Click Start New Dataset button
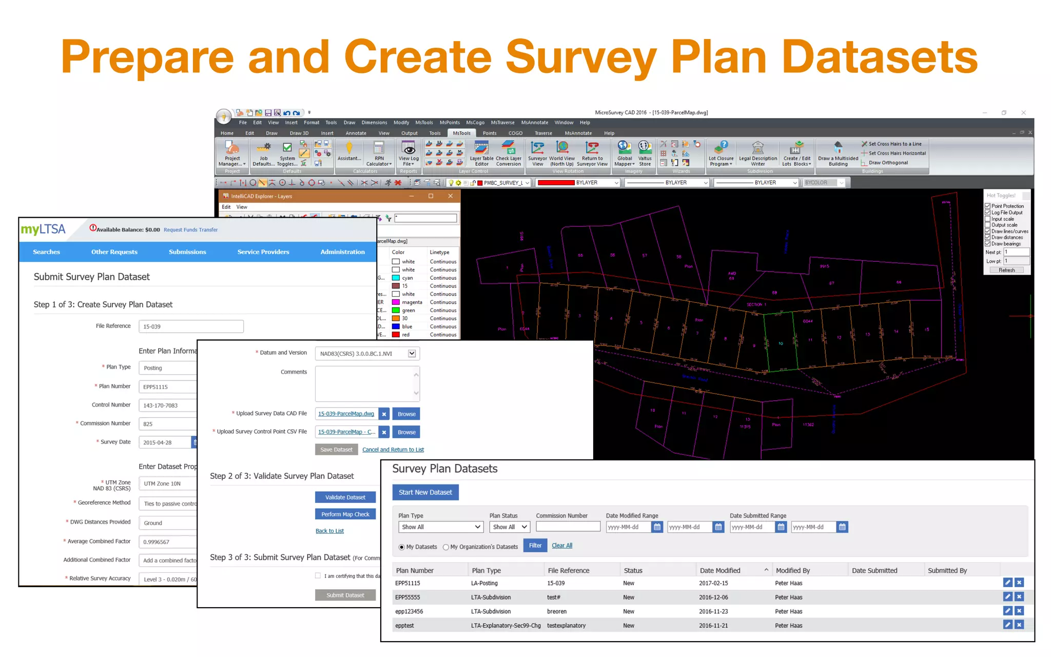 [425, 492]
